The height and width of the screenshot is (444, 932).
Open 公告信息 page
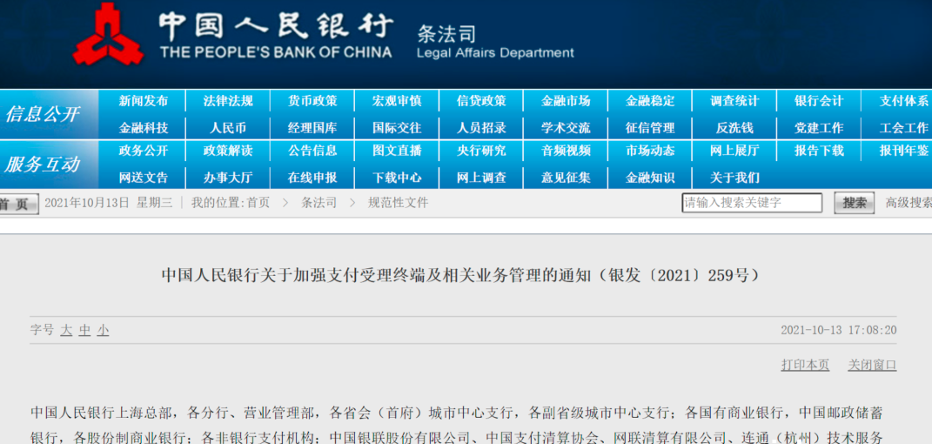pos(312,151)
